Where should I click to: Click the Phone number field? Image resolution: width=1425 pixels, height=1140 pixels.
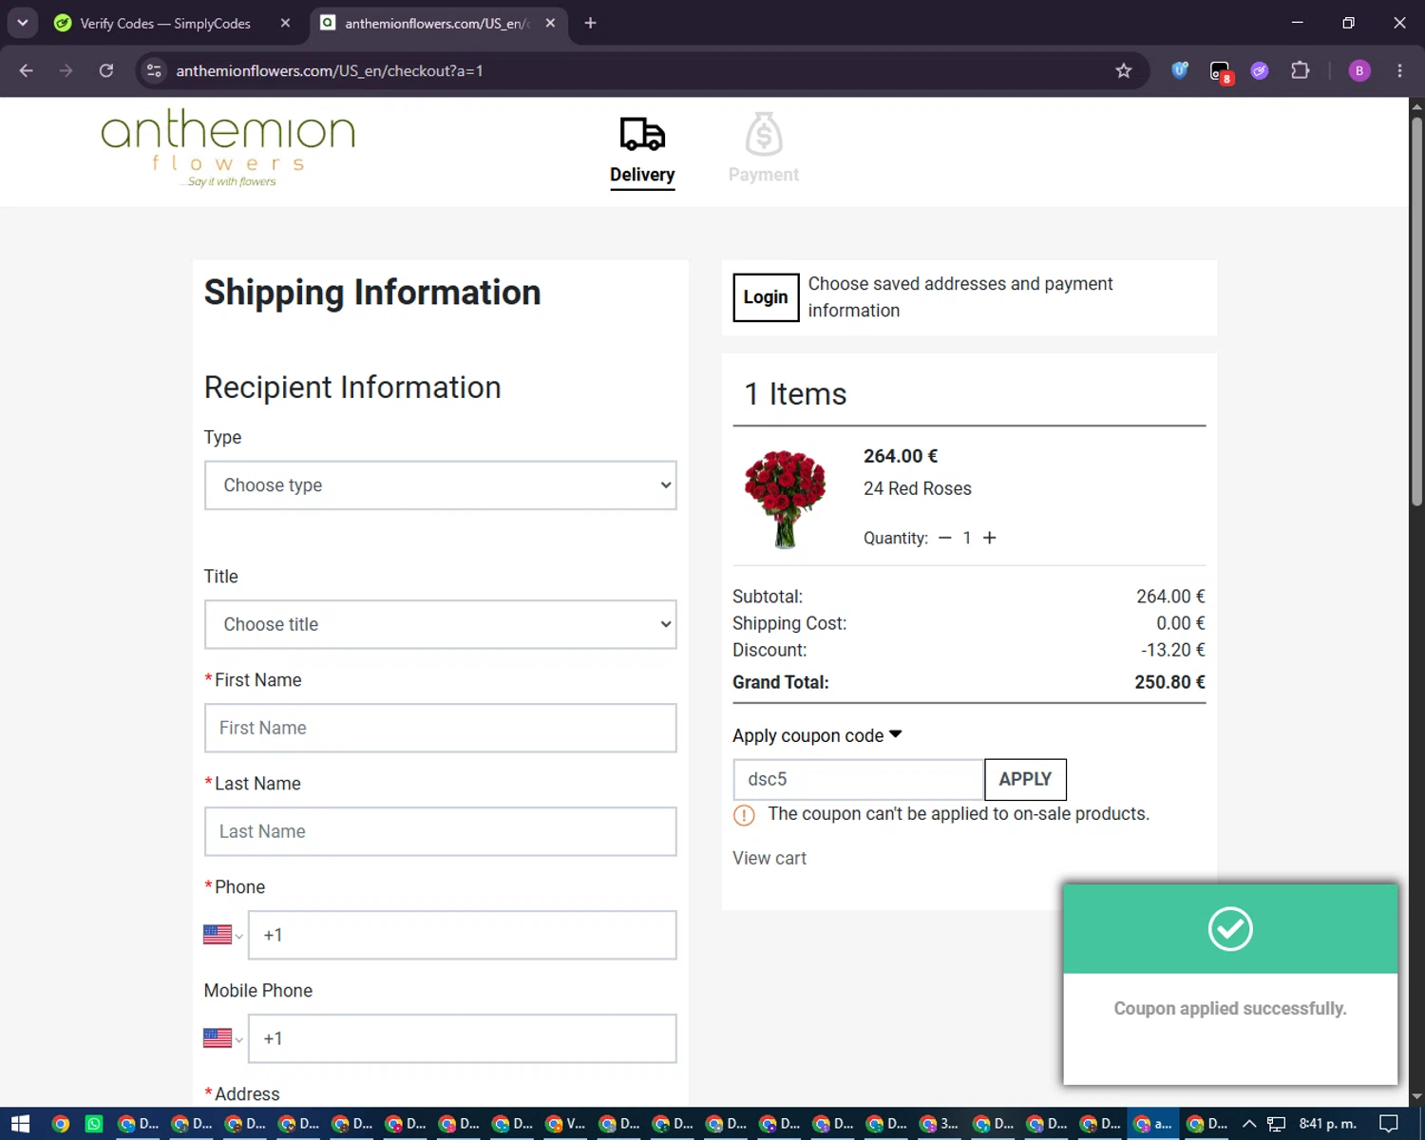(463, 935)
